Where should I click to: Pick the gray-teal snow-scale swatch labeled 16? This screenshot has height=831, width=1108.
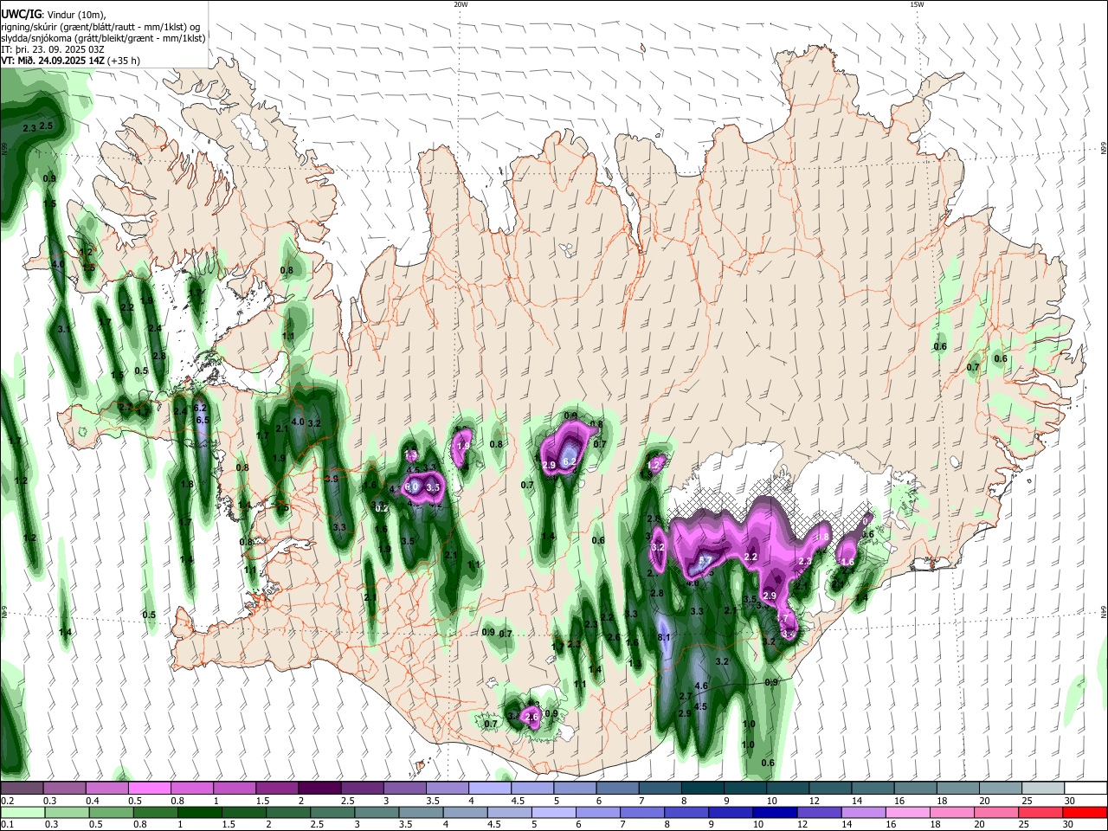[914, 789]
